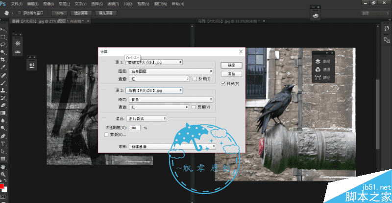392x203 pixels.
Task: Select the Dodge tool
Action: (x=3, y=128)
